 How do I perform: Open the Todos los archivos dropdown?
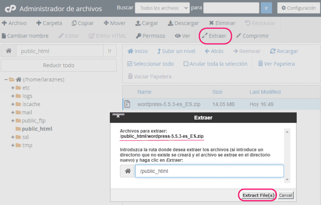162,8
